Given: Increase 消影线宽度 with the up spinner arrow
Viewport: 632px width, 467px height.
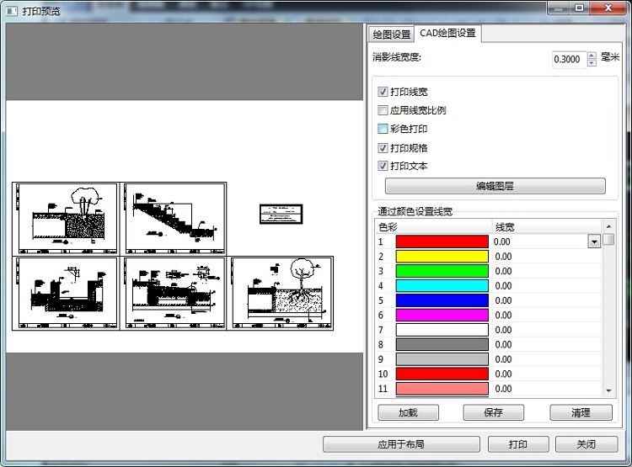Looking at the screenshot, I should click(592, 55).
